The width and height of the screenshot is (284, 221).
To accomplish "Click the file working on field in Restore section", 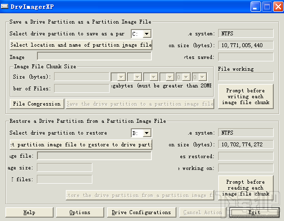I will click(246, 168).
